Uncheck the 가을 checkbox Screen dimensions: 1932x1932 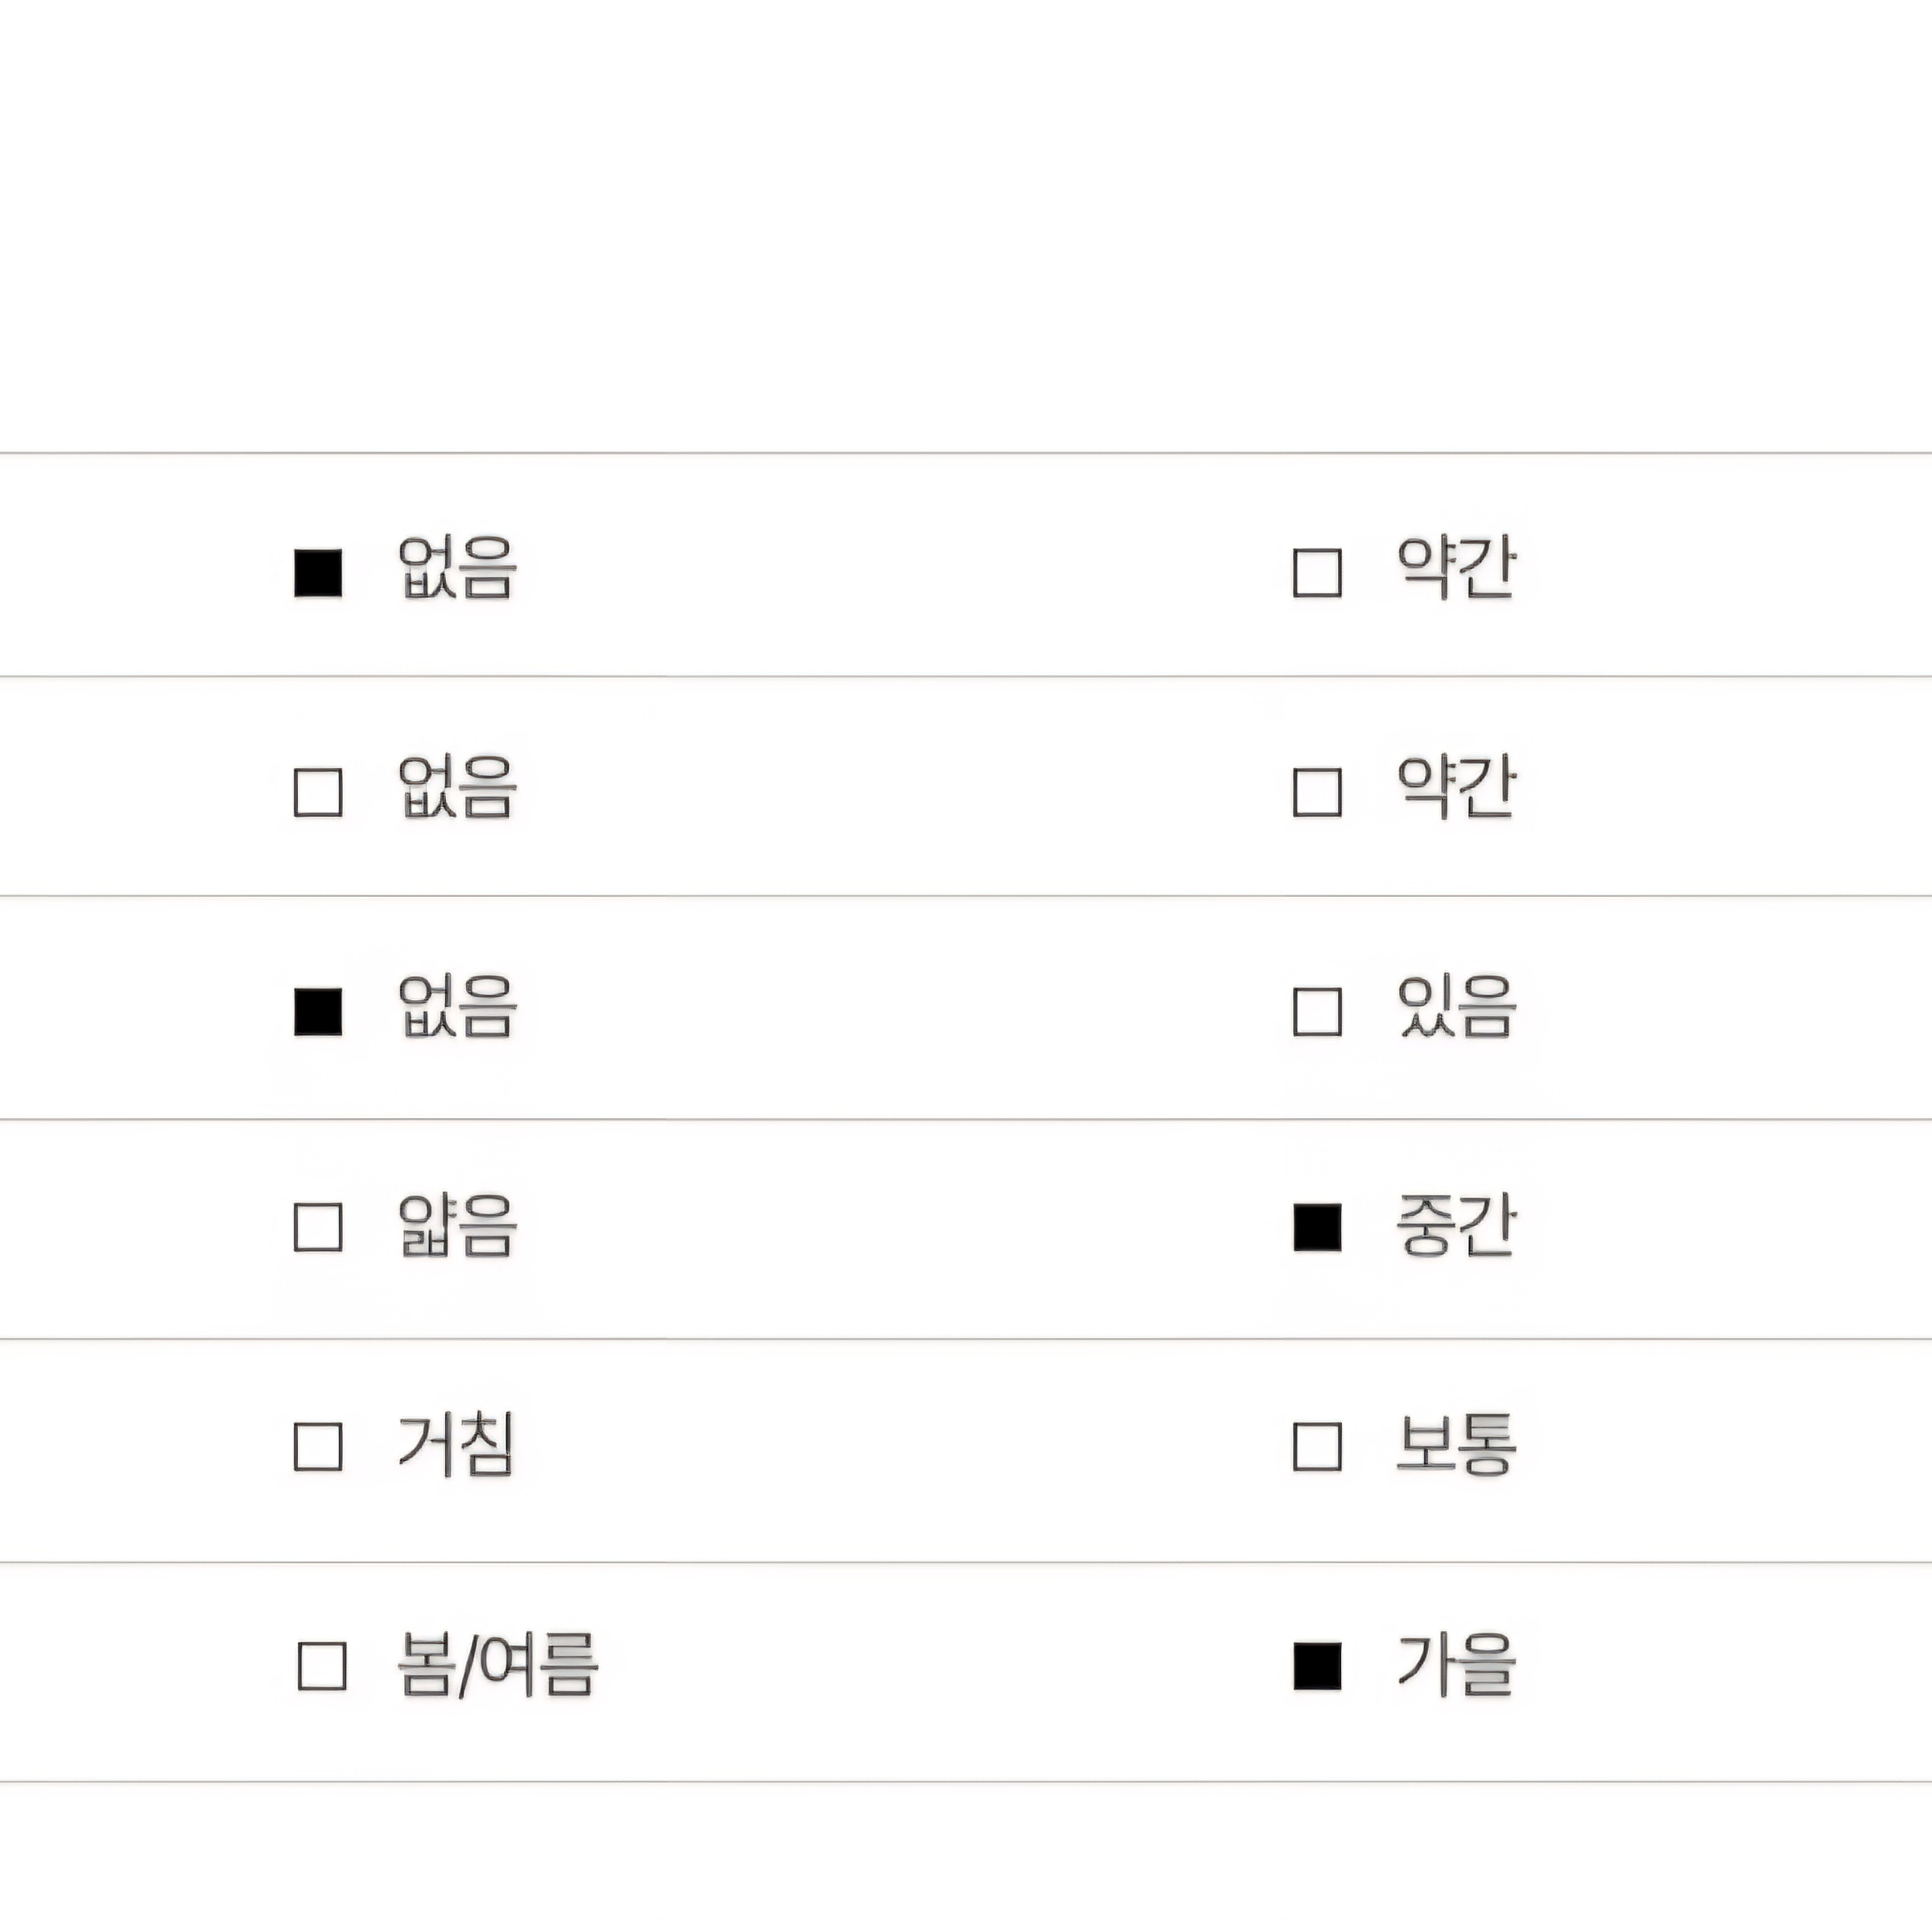[1317, 1666]
